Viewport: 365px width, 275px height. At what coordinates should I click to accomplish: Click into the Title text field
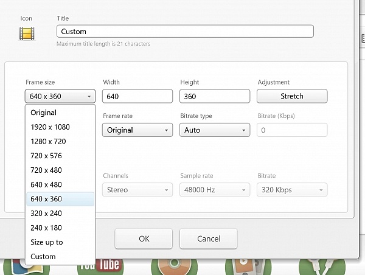(x=185, y=32)
